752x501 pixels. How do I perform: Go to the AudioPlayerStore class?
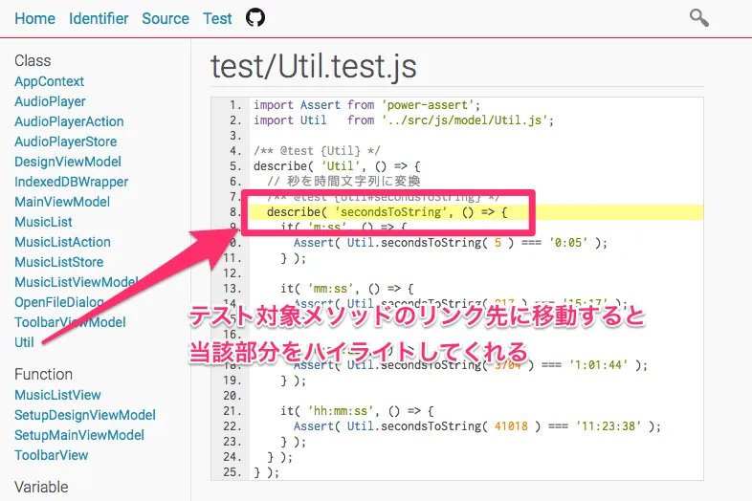tap(65, 142)
